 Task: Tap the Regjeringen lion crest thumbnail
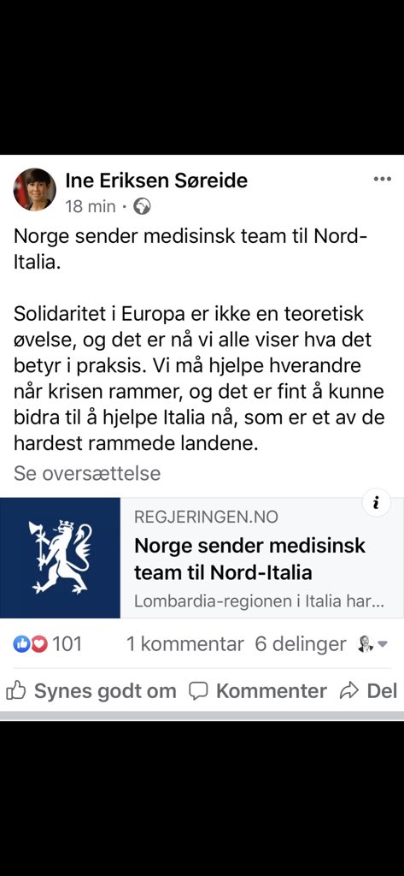pos(61,558)
